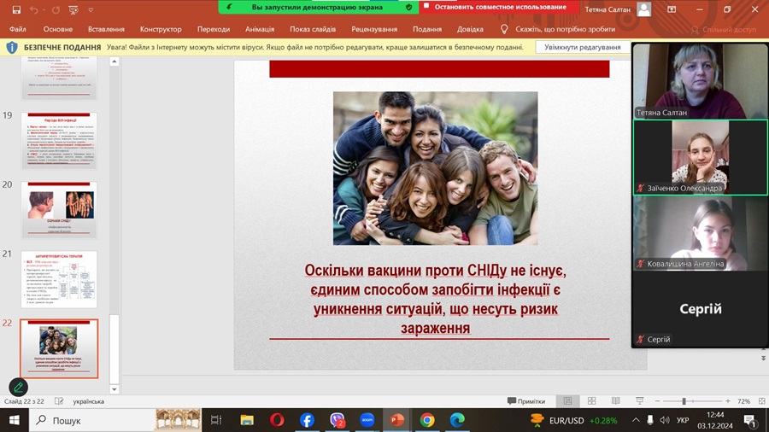Open the Переходи ribbon tab
Screen dimensions: 769x432
pyautogui.click(x=214, y=29)
